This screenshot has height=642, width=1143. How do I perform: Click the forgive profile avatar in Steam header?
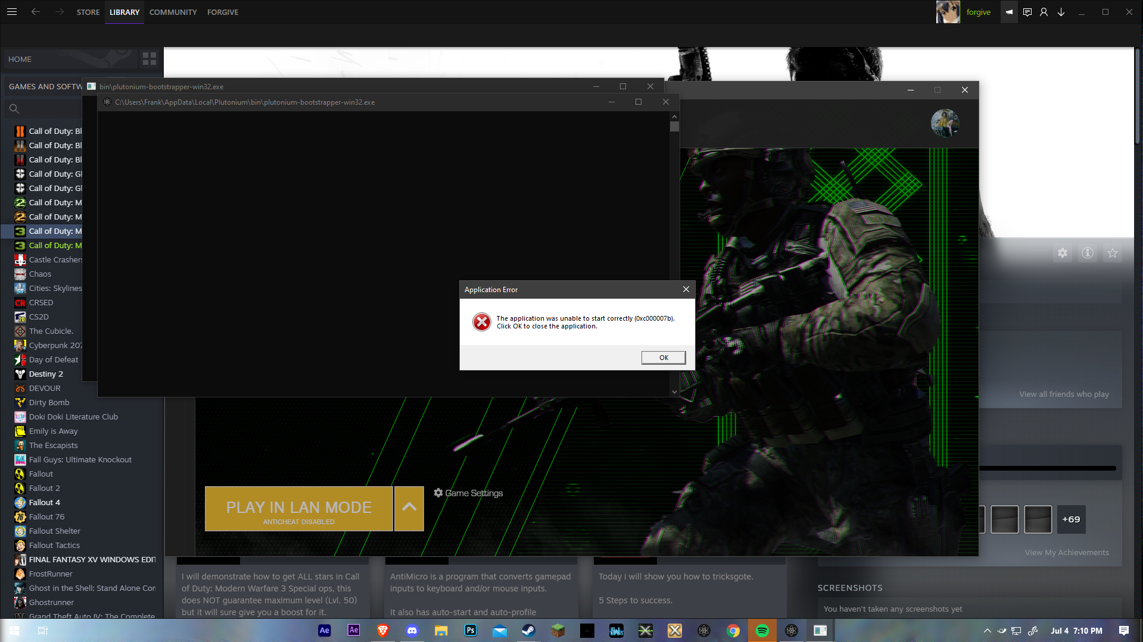[x=948, y=12]
